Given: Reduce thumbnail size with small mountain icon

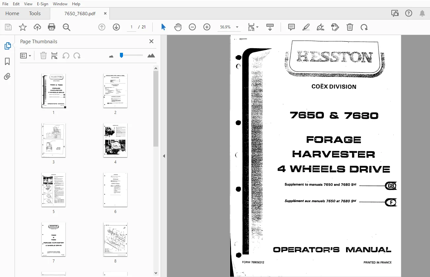Looking at the screenshot, I should pyautogui.click(x=111, y=56).
